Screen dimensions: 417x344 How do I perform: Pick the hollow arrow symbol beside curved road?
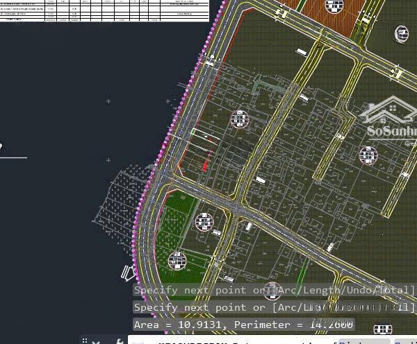click(x=129, y=272)
